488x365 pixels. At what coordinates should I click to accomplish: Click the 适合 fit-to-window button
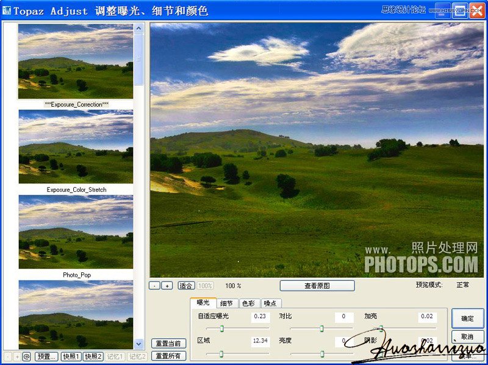click(x=186, y=285)
